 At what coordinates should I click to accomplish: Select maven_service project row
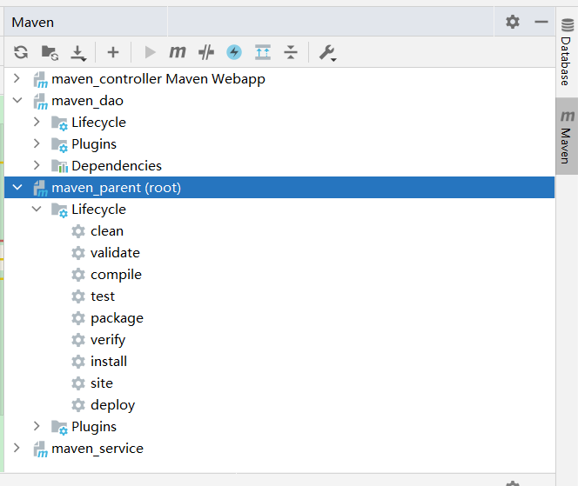(279, 448)
